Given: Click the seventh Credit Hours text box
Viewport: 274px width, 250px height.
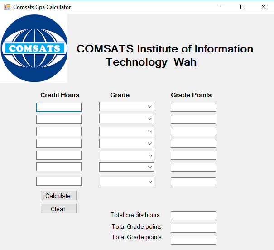Looking at the screenshot, I should (59, 181).
